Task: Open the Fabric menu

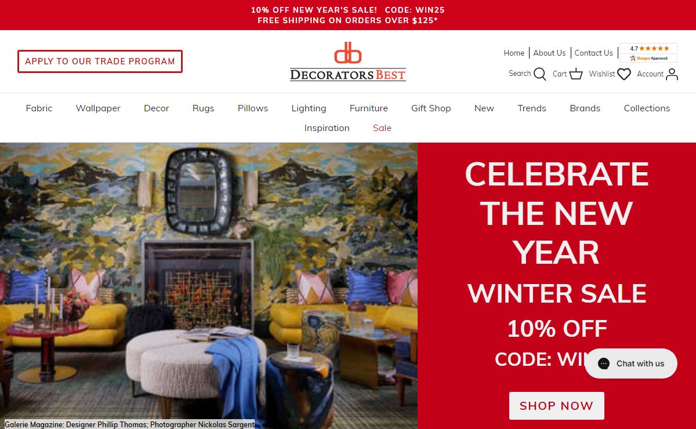Action: (x=39, y=108)
